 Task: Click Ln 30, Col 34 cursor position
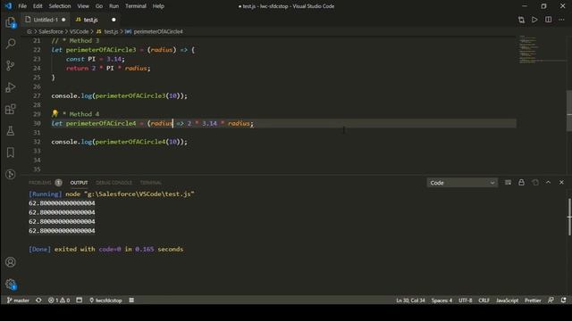410,300
